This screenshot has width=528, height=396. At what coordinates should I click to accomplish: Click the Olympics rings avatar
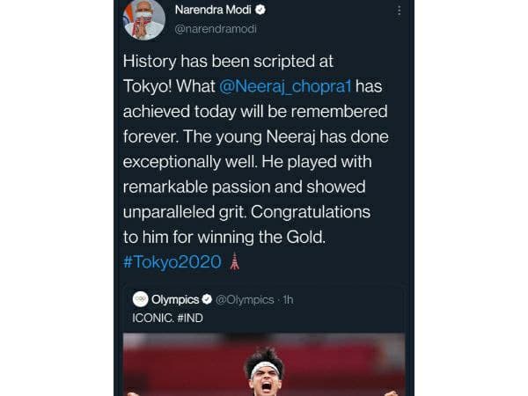pyautogui.click(x=138, y=299)
